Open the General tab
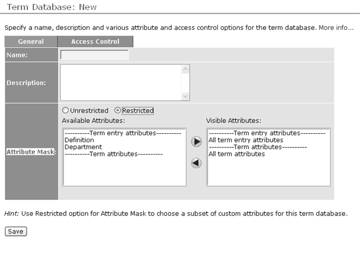This screenshot has width=360, height=253. (31, 41)
